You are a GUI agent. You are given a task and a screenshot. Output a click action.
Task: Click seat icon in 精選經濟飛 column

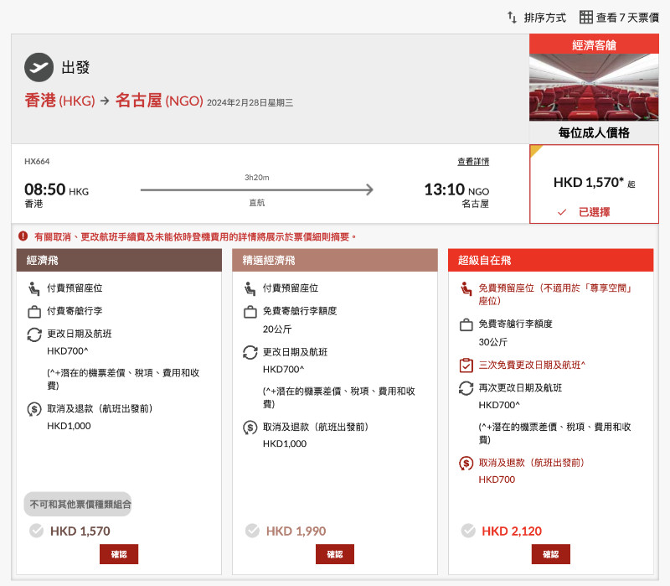point(250,288)
